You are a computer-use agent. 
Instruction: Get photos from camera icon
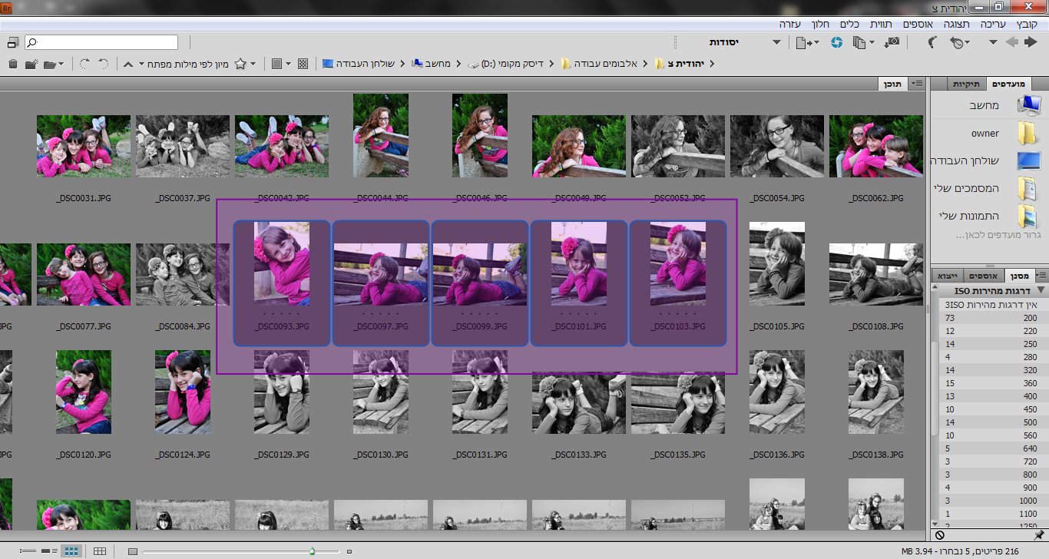click(x=892, y=42)
